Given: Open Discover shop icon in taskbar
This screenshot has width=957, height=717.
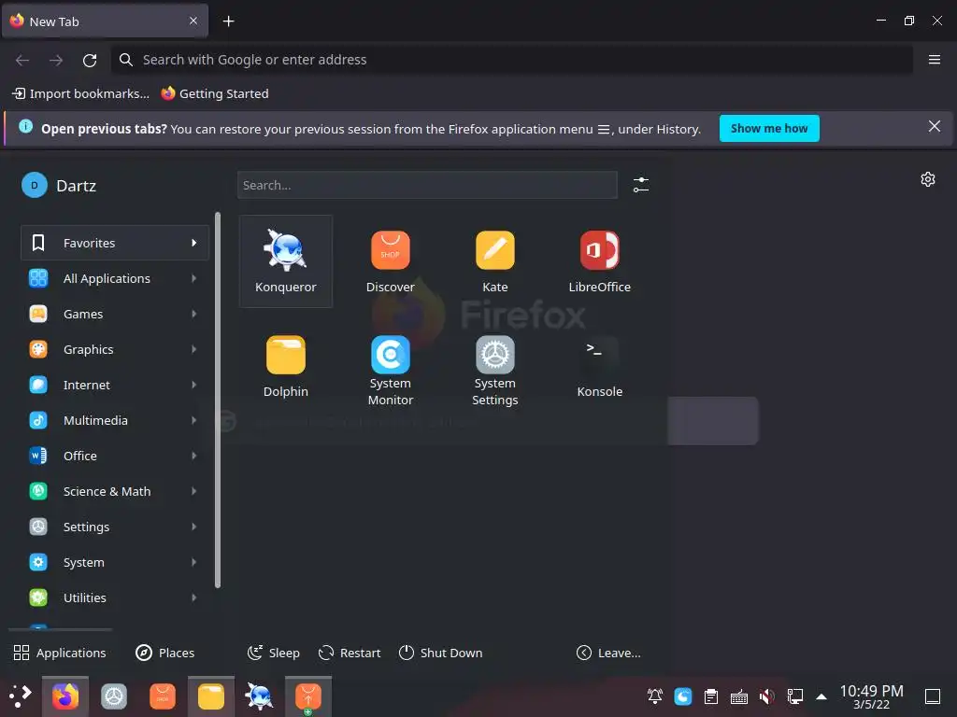Looking at the screenshot, I should point(163,696).
